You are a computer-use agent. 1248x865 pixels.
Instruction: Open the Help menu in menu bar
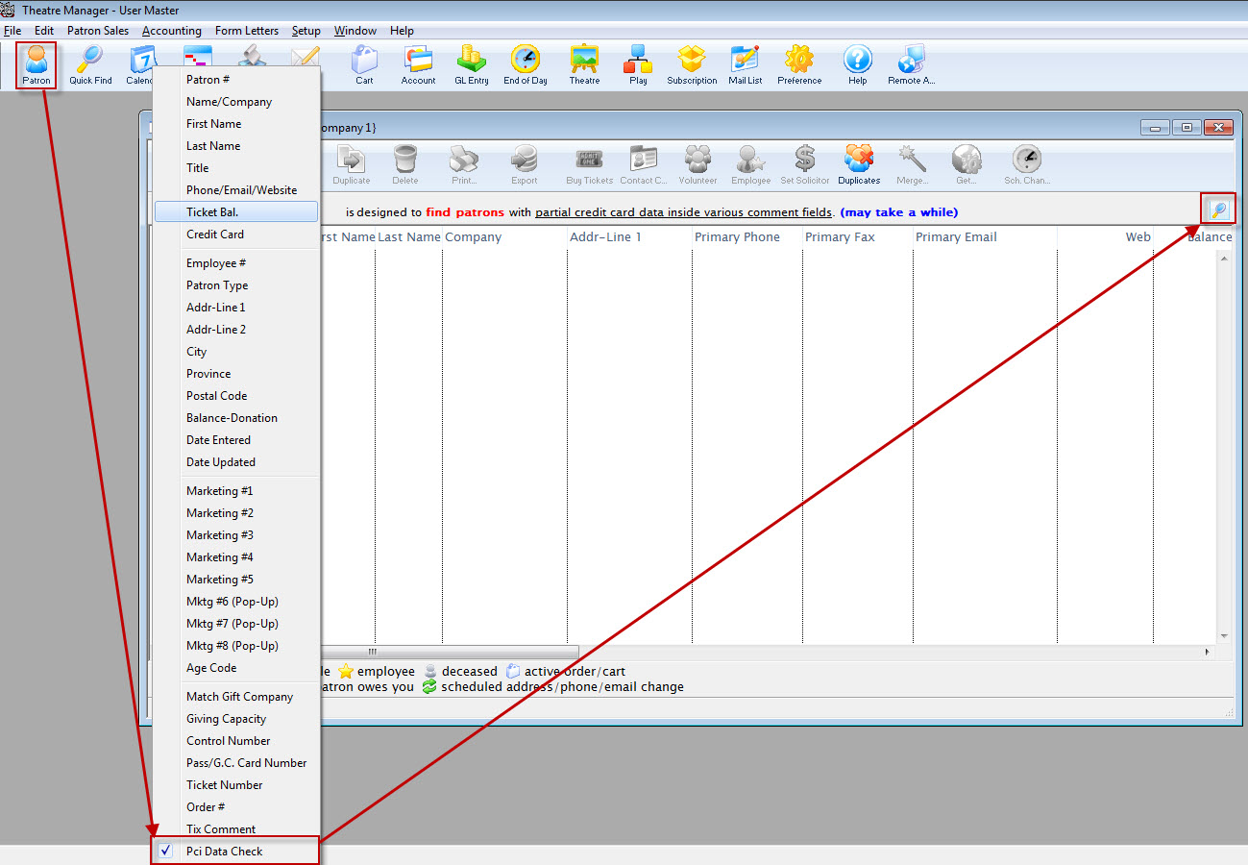click(402, 31)
